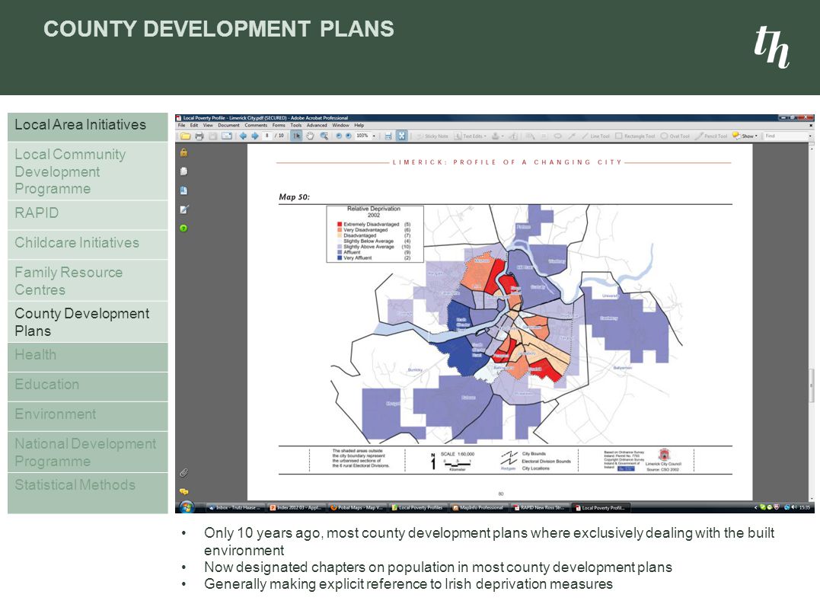Screen dimensions: 820x604
Task: Open the Window menu in Acrobat
Action: [x=340, y=126]
